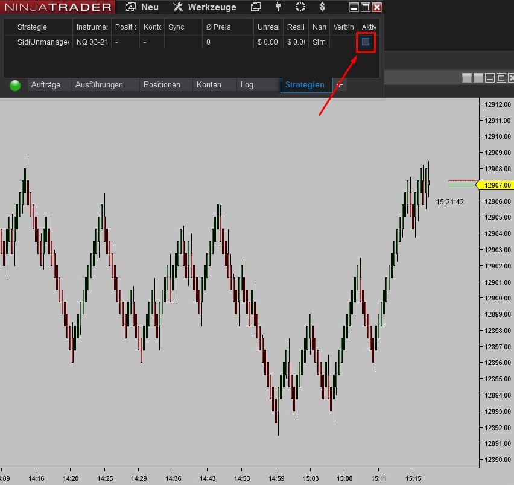This screenshot has height=485, width=514.
Task: Switch to the Aufträge tab
Action: [x=46, y=85]
